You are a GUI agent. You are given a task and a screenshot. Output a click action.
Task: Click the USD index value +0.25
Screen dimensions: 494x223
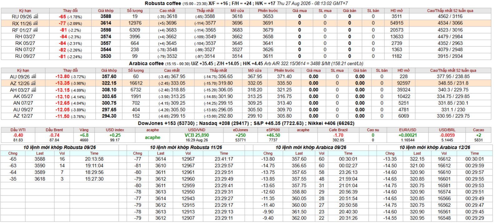(x=115, y=135)
